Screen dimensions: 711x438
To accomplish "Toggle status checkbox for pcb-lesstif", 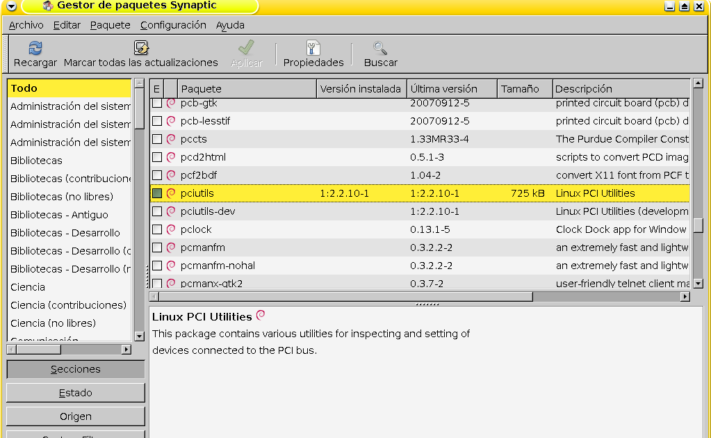I will [157, 121].
